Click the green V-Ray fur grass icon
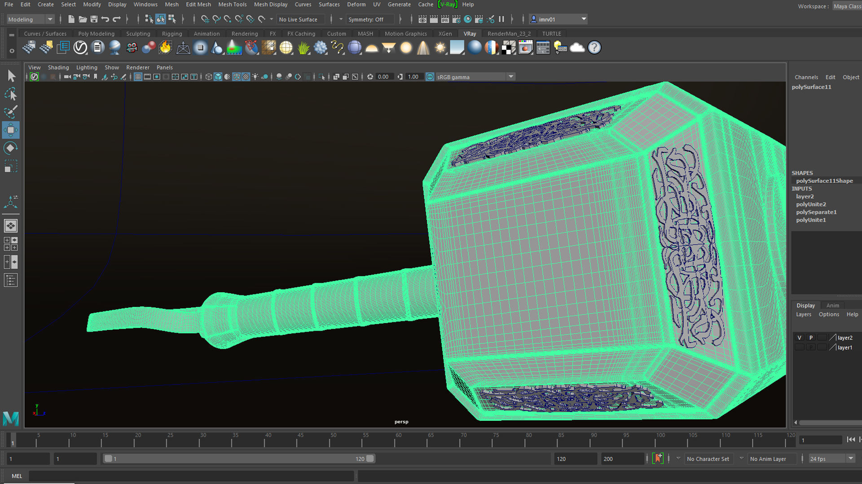This screenshot has height=484, width=862. coord(303,48)
